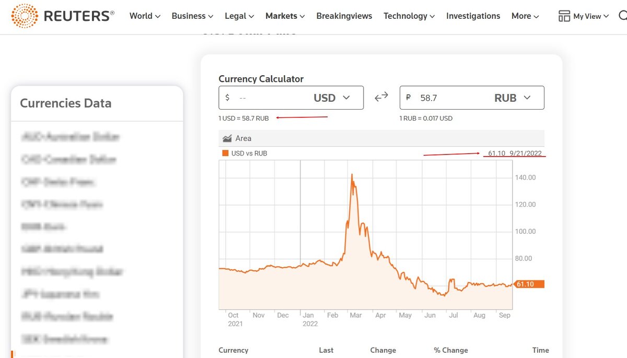Click the Reuters logo icon
Screen dimensions: 627x358
pos(24,16)
